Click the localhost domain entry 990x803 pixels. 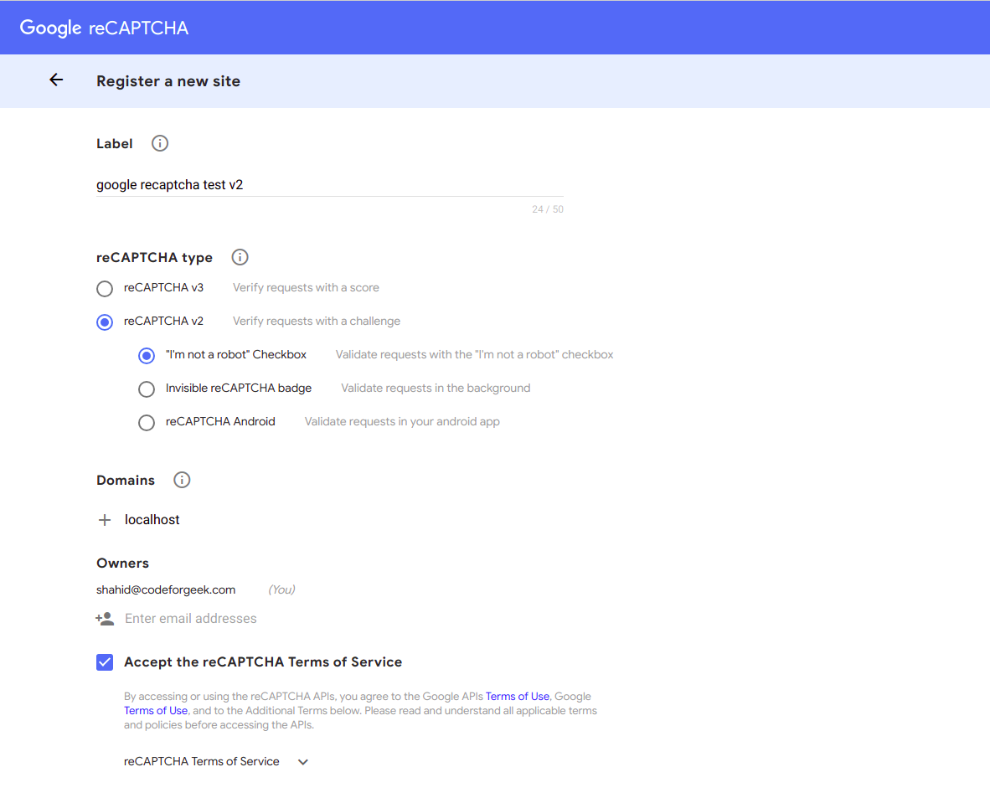tap(152, 519)
